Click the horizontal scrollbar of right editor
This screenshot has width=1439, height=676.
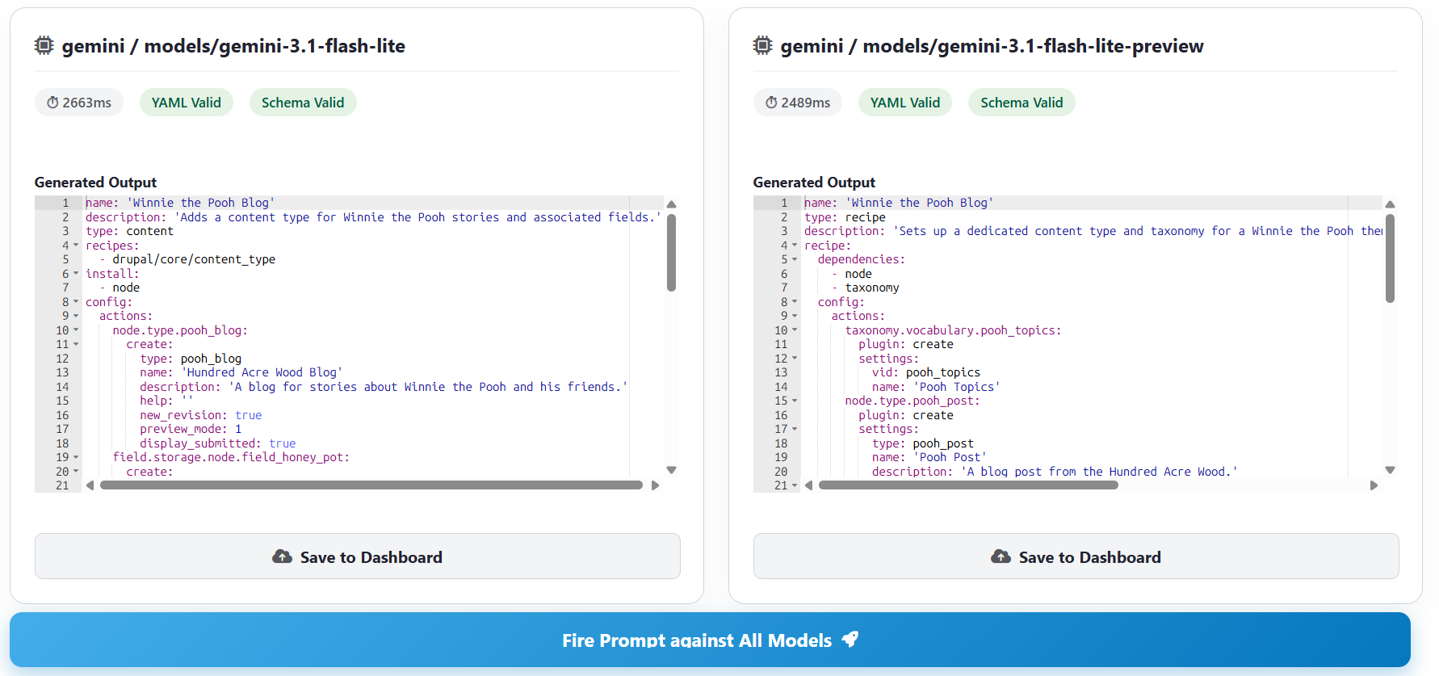click(968, 485)
